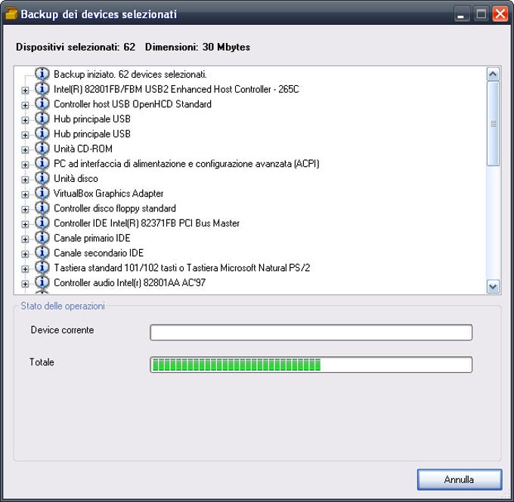The height and width of the screenshot is (502, 514).
Task: Expand the Canale primario IDE node
Action: click(25, 239)
